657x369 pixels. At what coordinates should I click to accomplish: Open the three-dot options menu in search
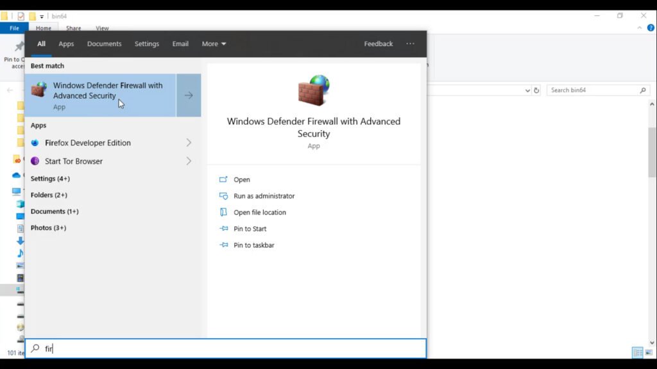tap(410, 44)
